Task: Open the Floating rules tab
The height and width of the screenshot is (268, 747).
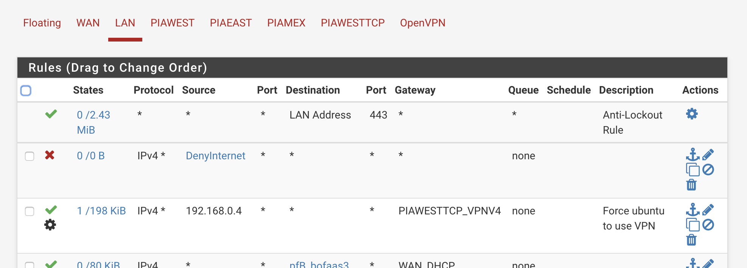Action: [x=42, y=23]
